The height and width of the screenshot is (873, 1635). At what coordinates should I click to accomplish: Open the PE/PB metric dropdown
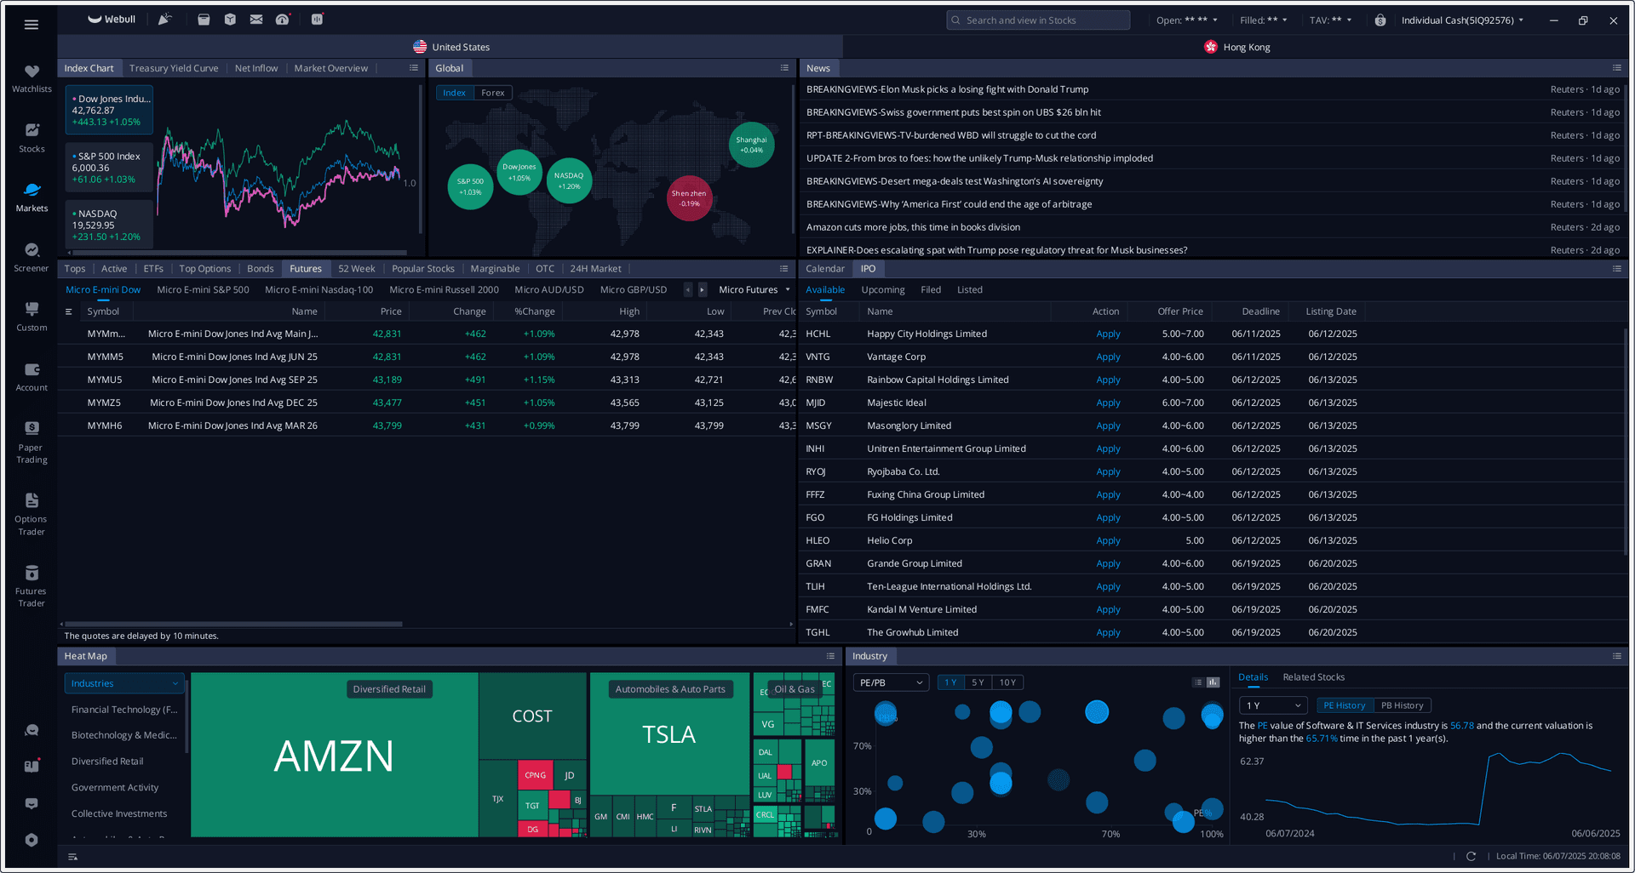pyautogui.click(x=890, y=682)
